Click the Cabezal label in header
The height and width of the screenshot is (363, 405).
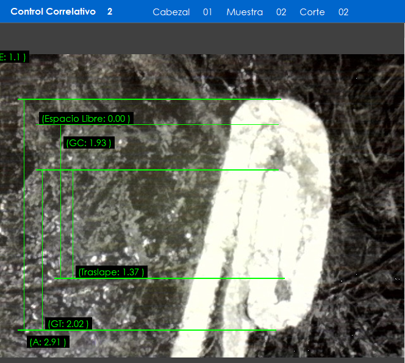tap(171, 12)
